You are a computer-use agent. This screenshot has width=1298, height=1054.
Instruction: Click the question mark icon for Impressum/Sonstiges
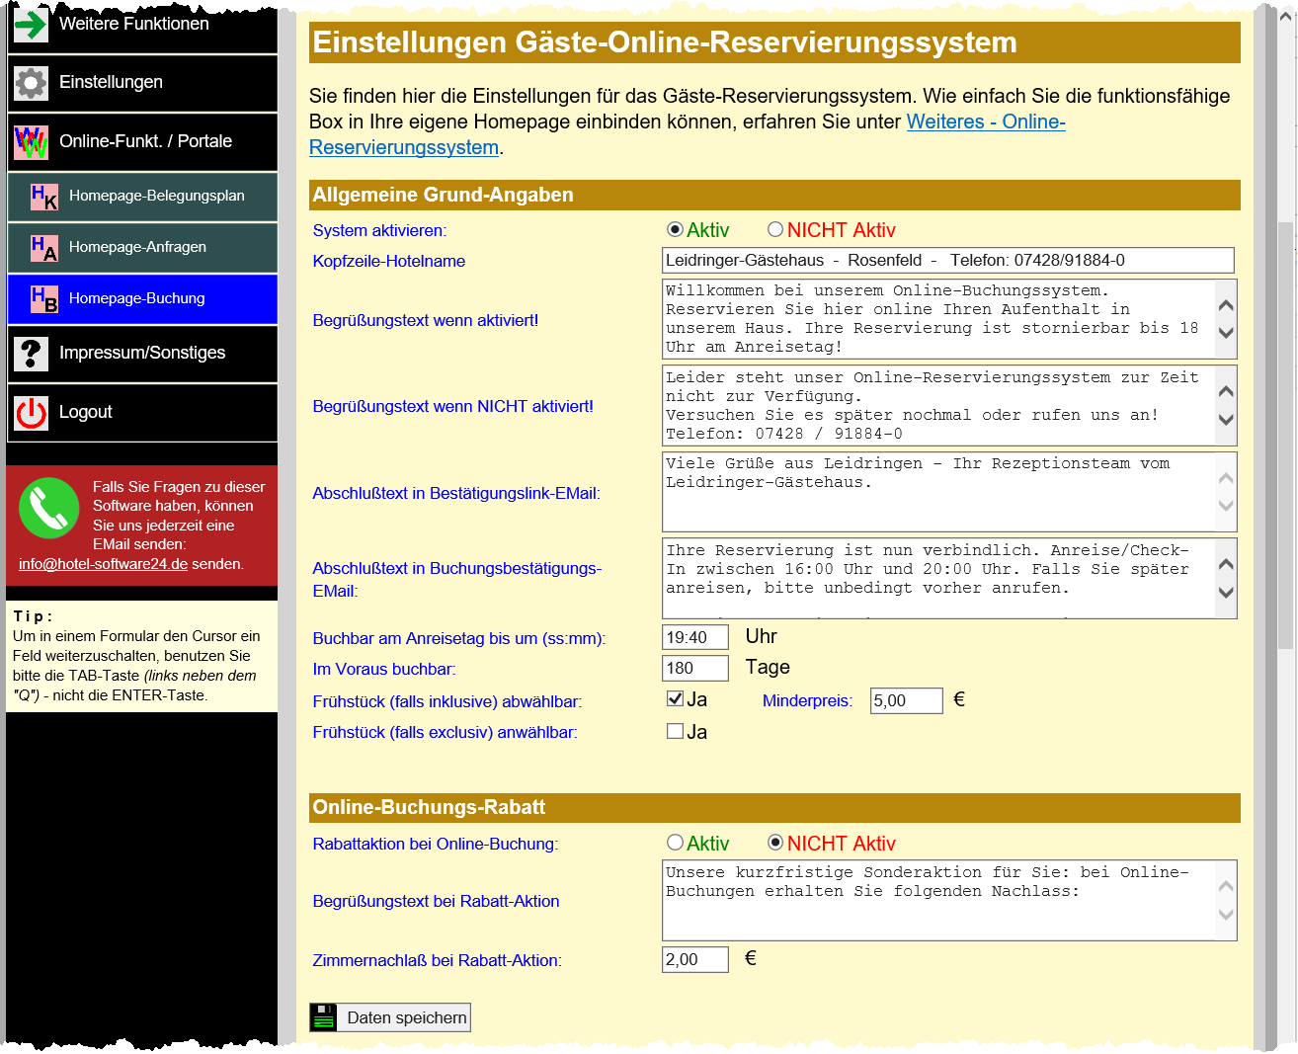point(31,354)
